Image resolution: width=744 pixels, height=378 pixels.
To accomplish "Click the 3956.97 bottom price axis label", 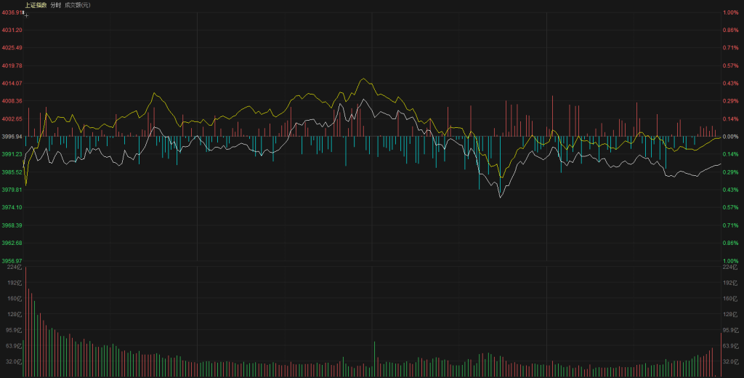I will pos(12,260).
